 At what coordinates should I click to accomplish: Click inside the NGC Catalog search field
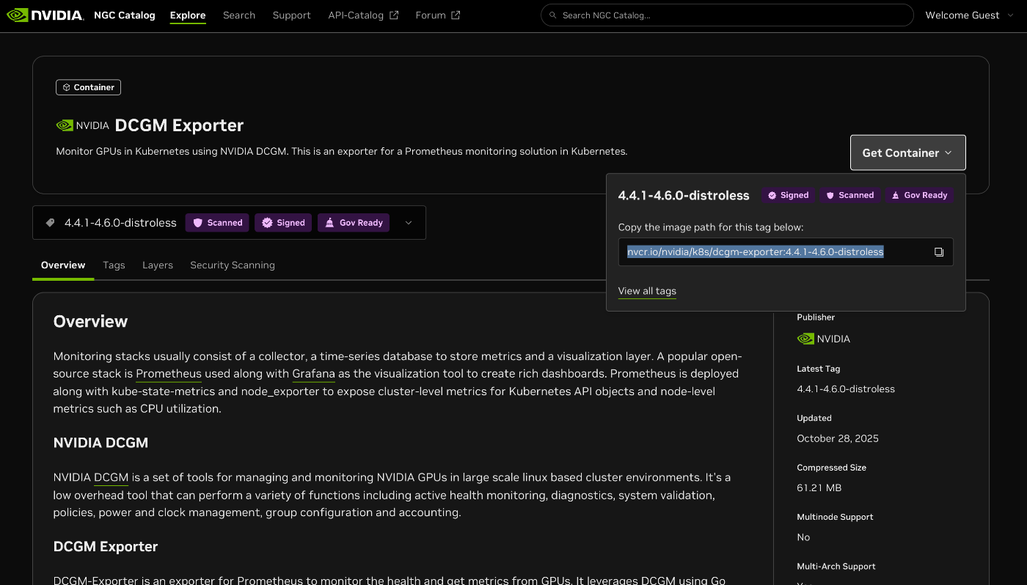pyautogui.click(x=726, y=15)
